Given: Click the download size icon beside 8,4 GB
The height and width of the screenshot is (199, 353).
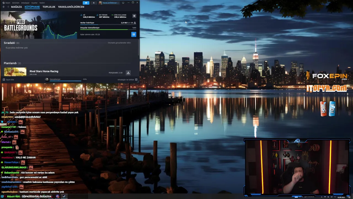Looking at the screenshot, I should 135,23.
